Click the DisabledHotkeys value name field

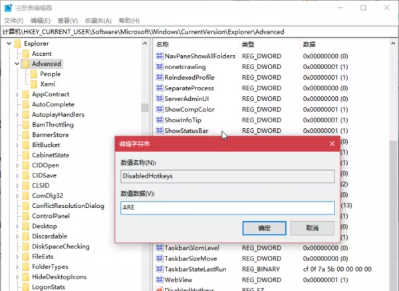tap(227, 176)
